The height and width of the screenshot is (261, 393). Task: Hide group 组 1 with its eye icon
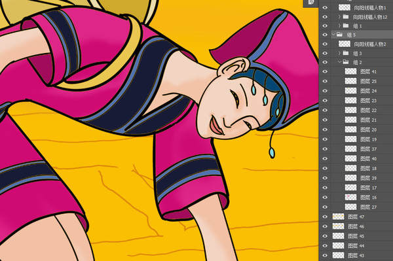pos(325,26)
